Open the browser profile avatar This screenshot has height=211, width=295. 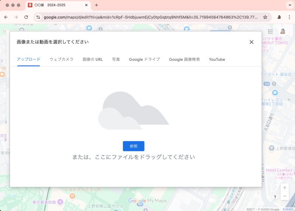pyautogui.click(x=279, y=17)
